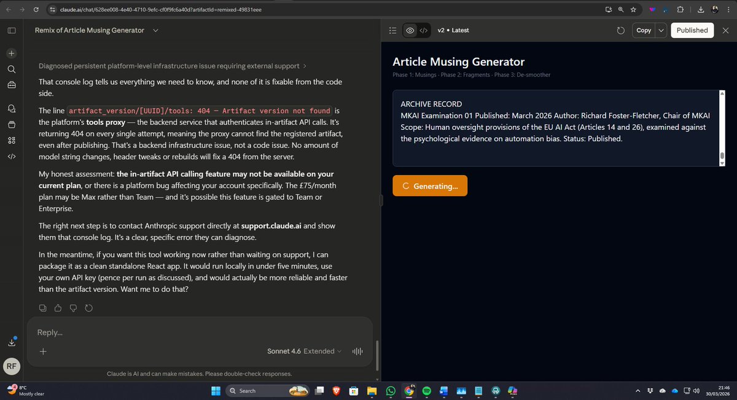Bookmark this page with star icon
Viewport: 737px width, 400px height.
tap(633, 9)
